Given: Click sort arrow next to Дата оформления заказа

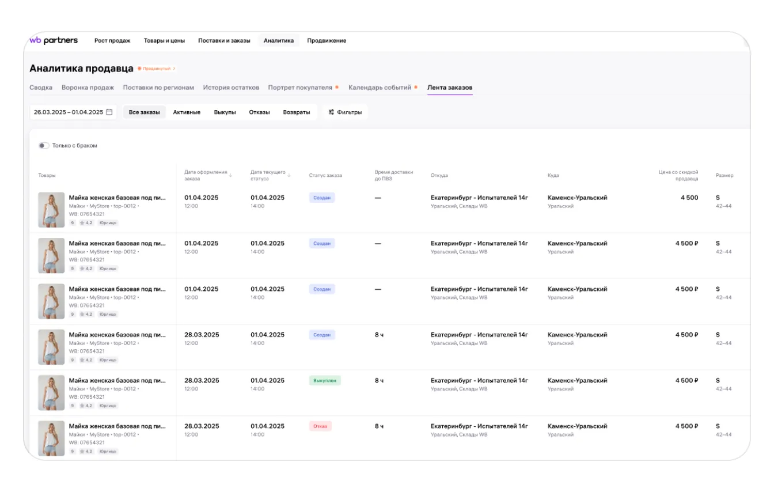Looking at the screenshot, I should pyautogui.click(x=231, y=175).
